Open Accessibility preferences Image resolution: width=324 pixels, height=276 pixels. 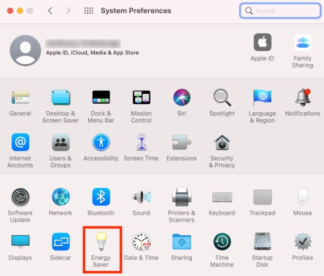click(101, 142)
